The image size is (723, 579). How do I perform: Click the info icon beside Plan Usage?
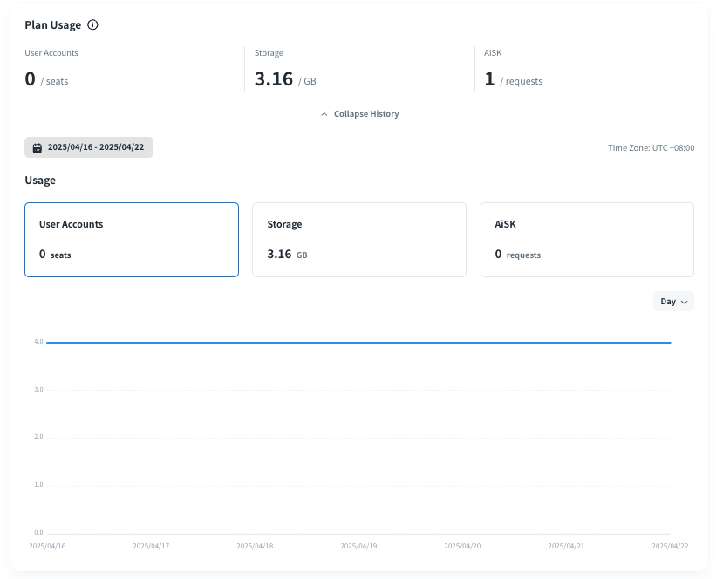93,25
